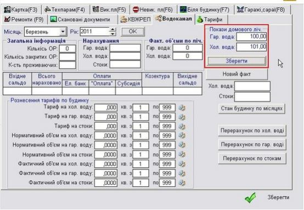This screenshot has width=304, height=210.
Task: Click Перерахунок по хол. воді button
Action: pos(252,130)
